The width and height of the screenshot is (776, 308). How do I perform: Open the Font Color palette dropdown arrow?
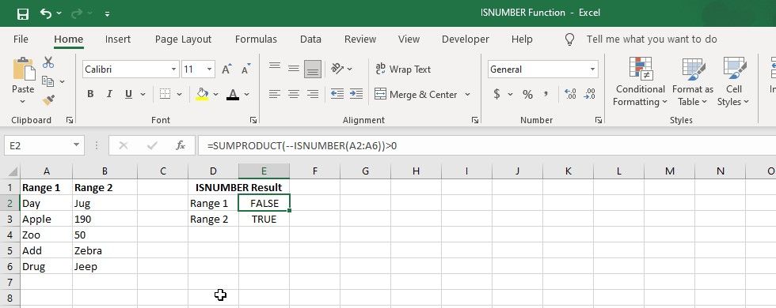(246, 94)
